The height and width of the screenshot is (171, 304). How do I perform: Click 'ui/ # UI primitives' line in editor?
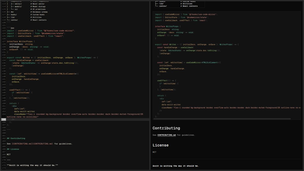tap(27, 9)
